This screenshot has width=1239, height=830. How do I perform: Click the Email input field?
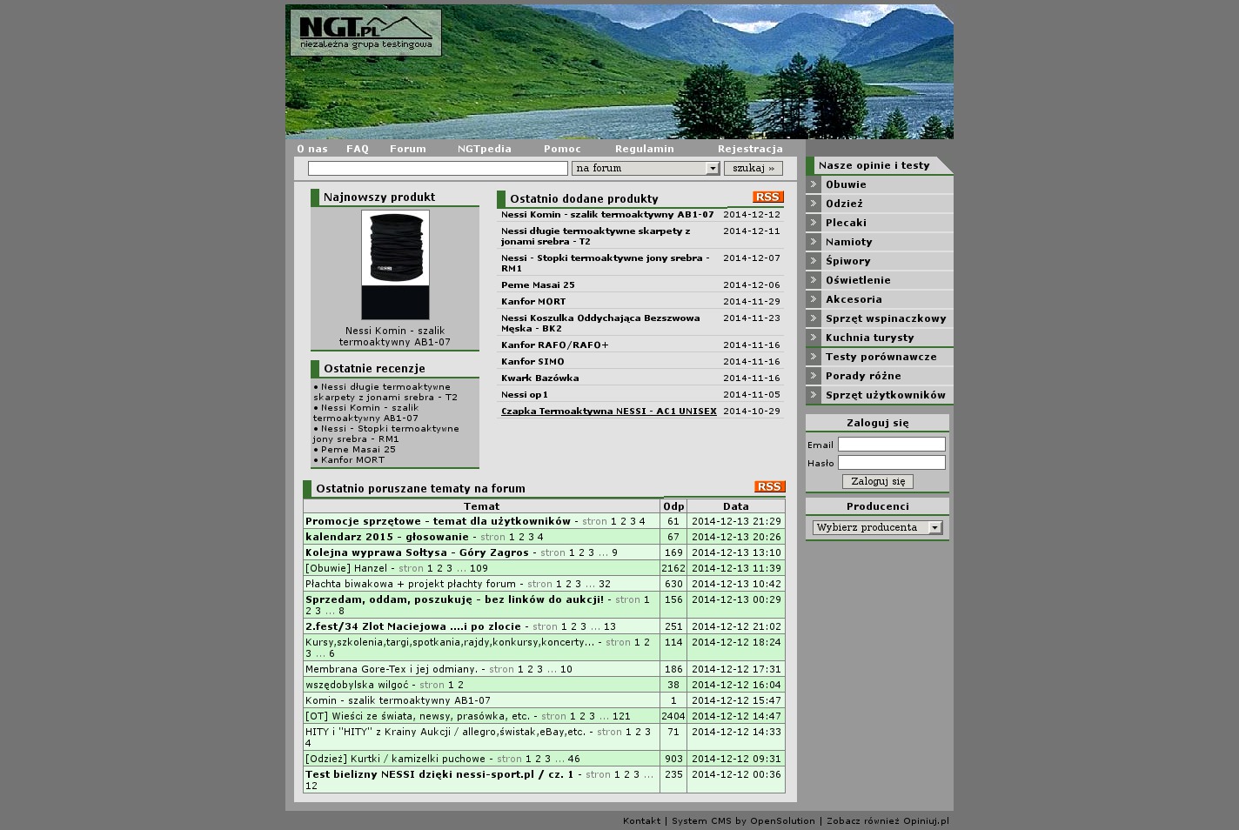point(891,445)
